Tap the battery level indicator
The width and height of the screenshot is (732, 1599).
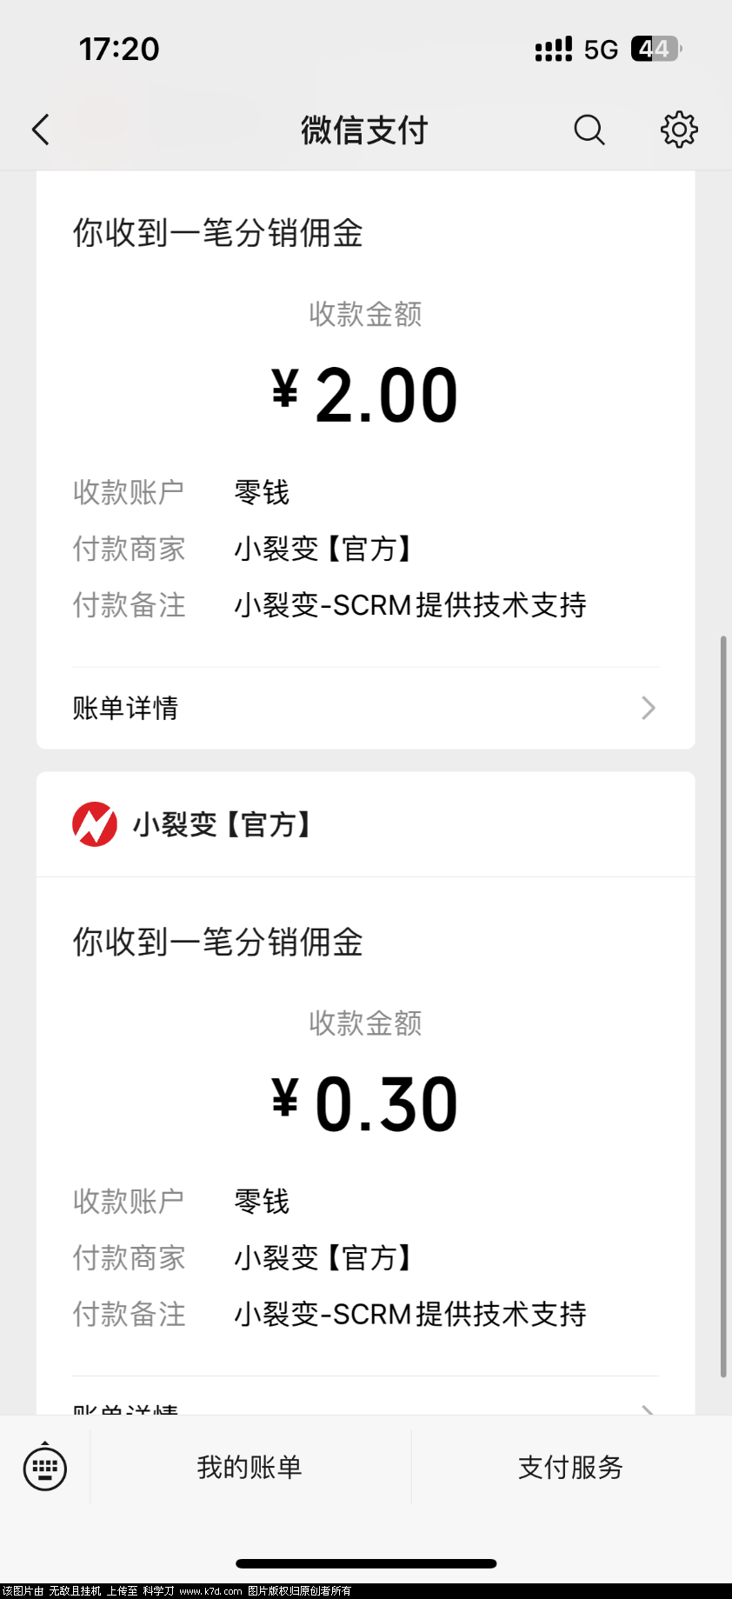coord(656,49)
